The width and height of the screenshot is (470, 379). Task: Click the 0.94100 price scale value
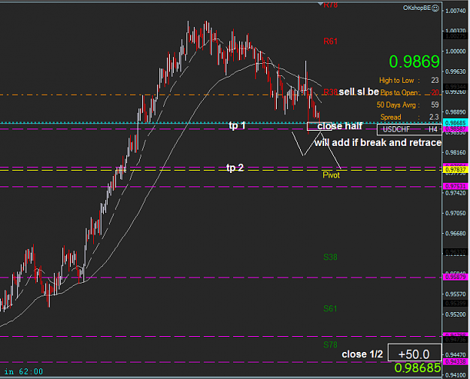click(456, 375)
